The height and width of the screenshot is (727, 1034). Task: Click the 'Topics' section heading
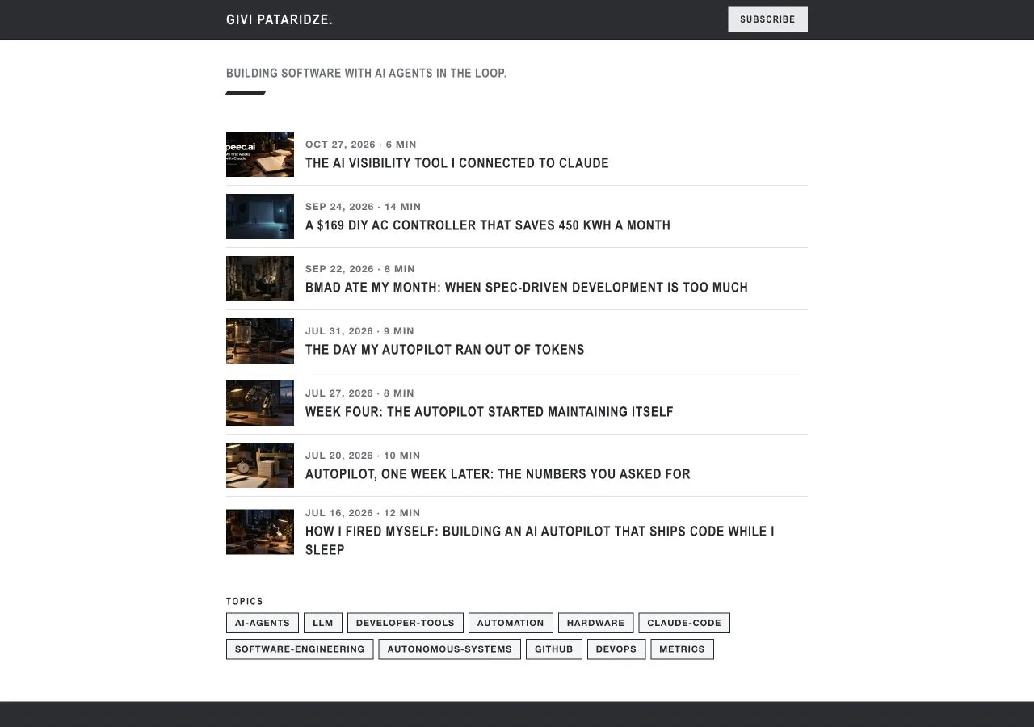[245, 602]
